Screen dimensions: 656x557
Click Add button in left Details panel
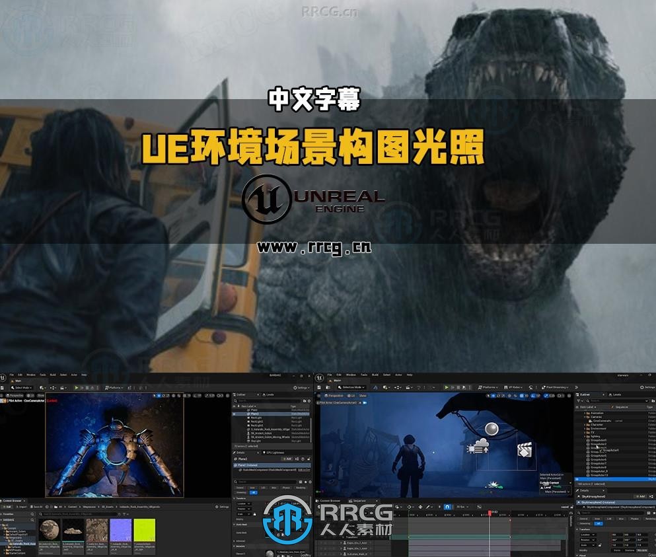click(x=287, y=459)
